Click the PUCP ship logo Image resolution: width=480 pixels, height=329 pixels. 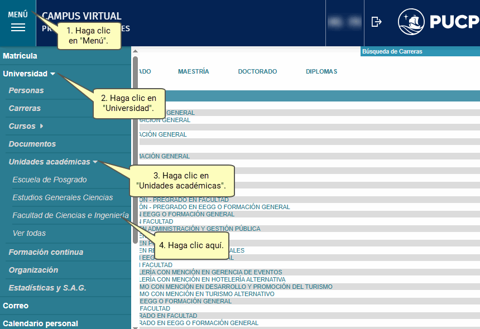click(411, 22)
